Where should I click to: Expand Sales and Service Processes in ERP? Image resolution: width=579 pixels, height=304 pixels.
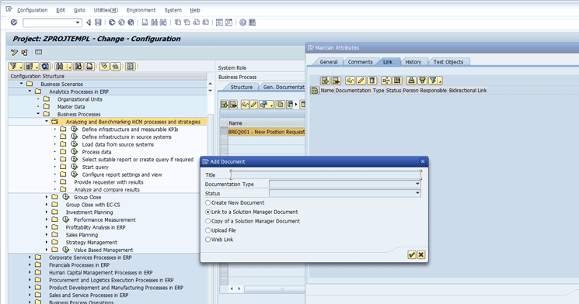pyautogui.click(x=30, y=295)
